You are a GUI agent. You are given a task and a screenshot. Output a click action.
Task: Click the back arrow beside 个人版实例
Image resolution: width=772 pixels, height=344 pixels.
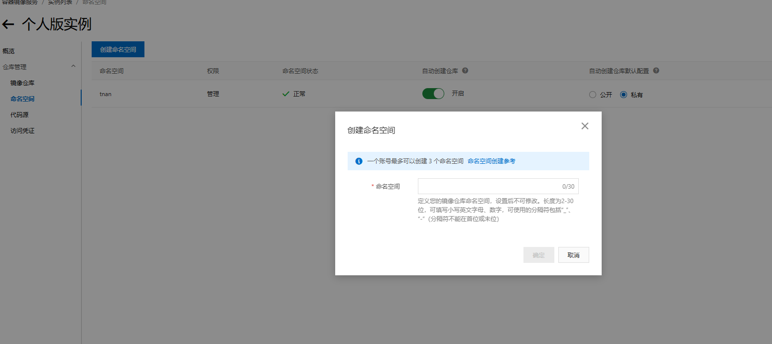[8, 23]
